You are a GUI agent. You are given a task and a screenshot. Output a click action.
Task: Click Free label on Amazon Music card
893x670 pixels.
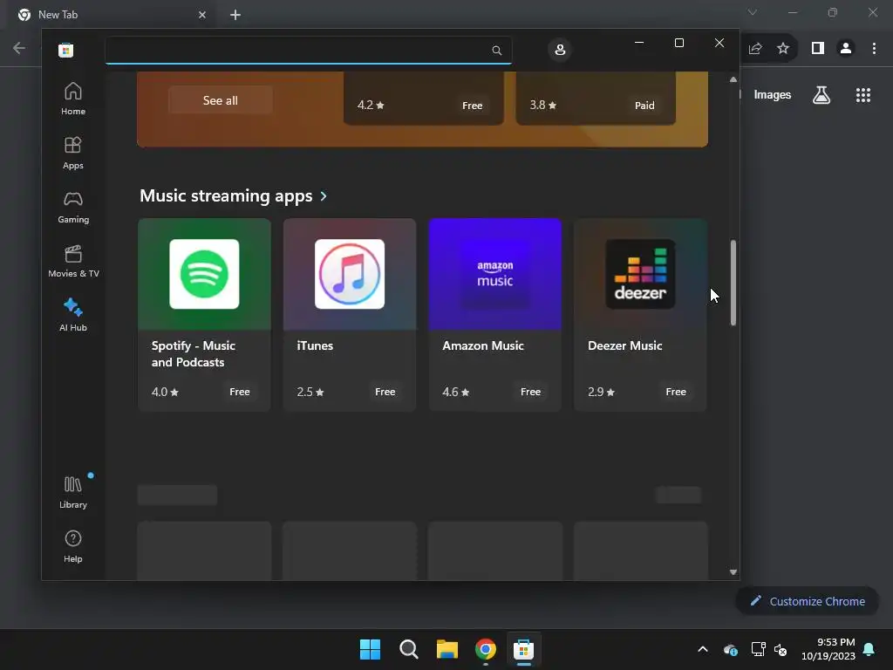click(530, 392)
